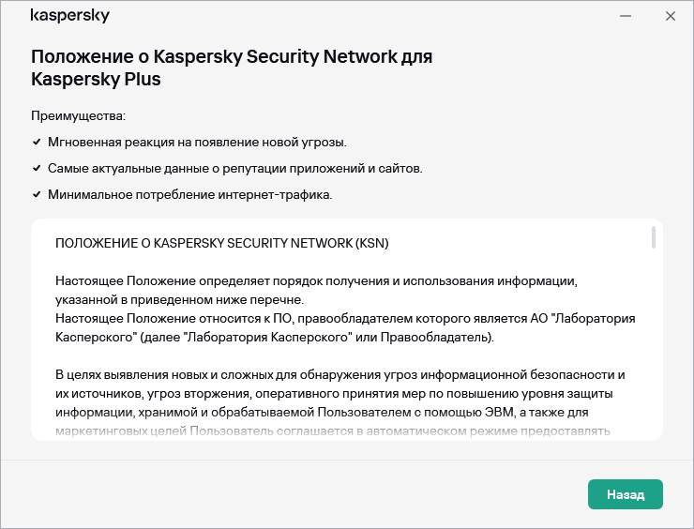Click the "Положение о Kaspersky Security Network" heading
Viewport: 694px width, 529px height.
pos(232,56)
